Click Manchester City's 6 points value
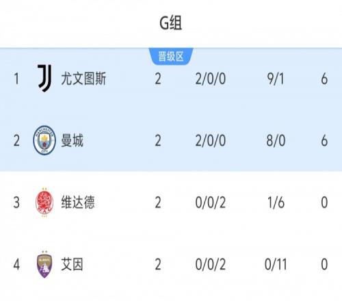Screen dimensions: 342x301 pyautogui.click(x=324, y=140)
